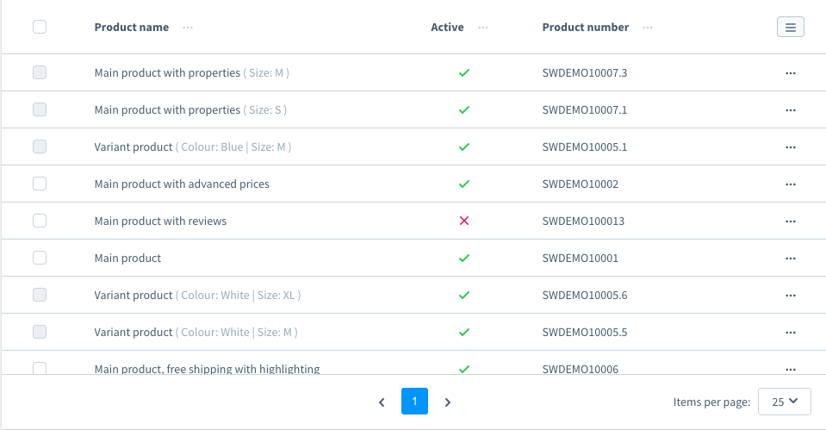Click red inactive cross for SWDEMO100013
This screenshot has height=430, width=826.
click(x=464, y=221)
